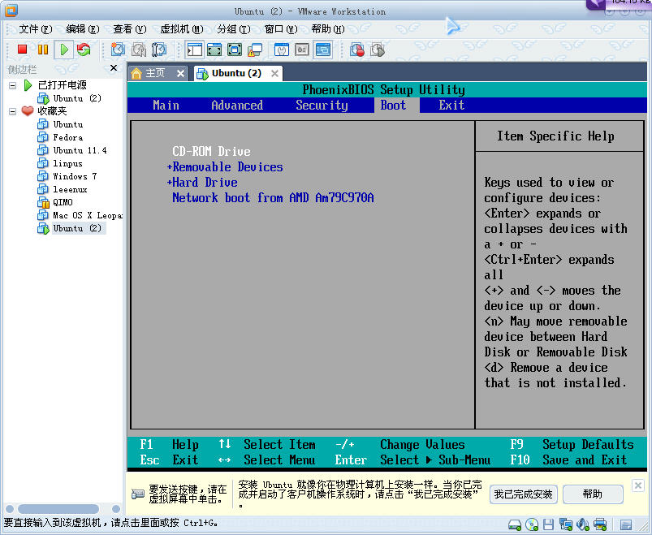Click the red heart Favorites icon
This screenshot has width=652, height=535.
pos(28,111)
